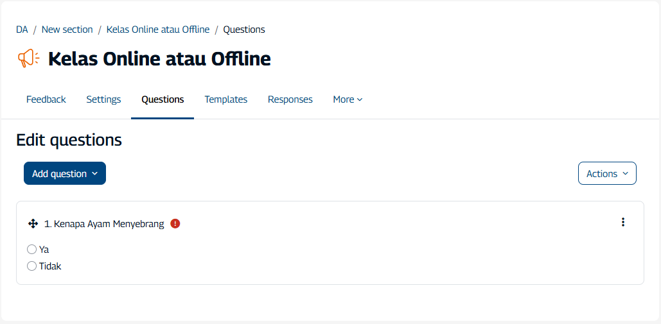Switch to the Feedback tab
The height and width of the screenshot is (324, 661).
(x=46, y=99)
